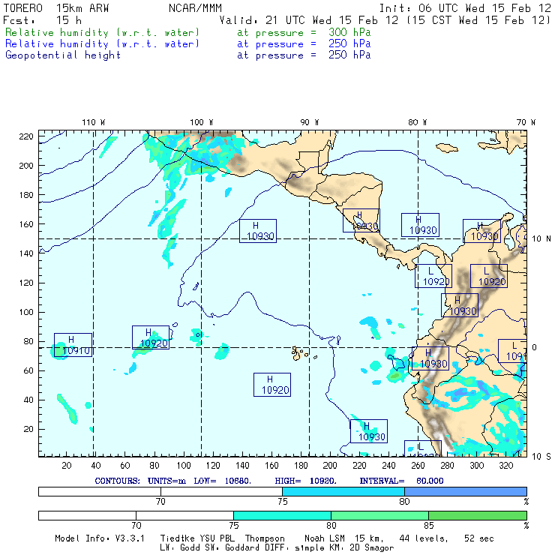Select the '52 sec' time step text
Viewport: 555px width, 555px height.
click(x=479, y=538)
